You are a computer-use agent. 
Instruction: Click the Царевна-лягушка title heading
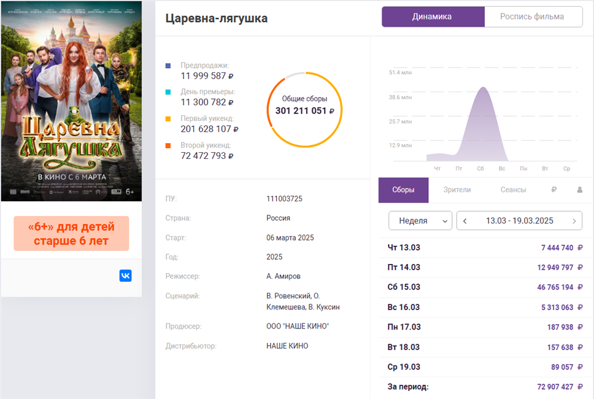[217, 18]
